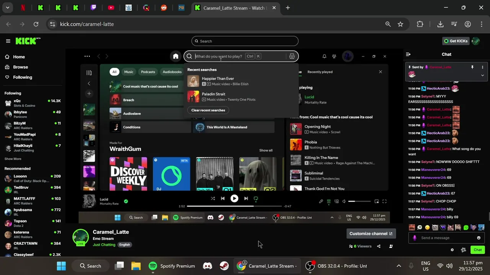Screen dimensions: 490x275
Task: Open Chrome extensions puzzle icon
Action: pos(420,24)
